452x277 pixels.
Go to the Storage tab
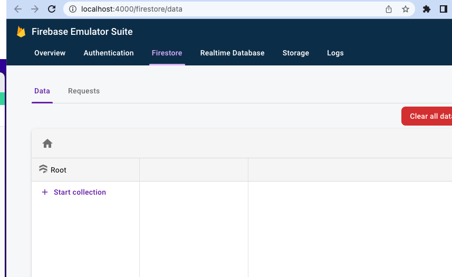(296, 53)
